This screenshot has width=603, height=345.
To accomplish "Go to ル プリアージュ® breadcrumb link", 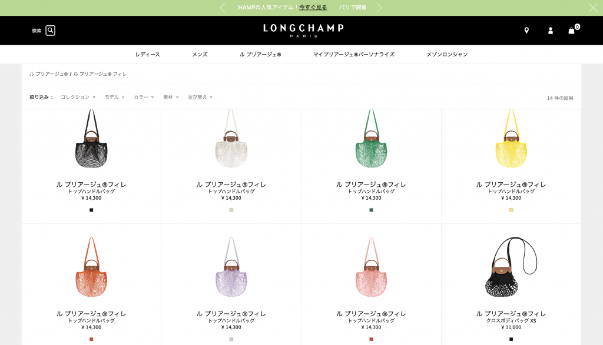I will (x=49, y=74).
